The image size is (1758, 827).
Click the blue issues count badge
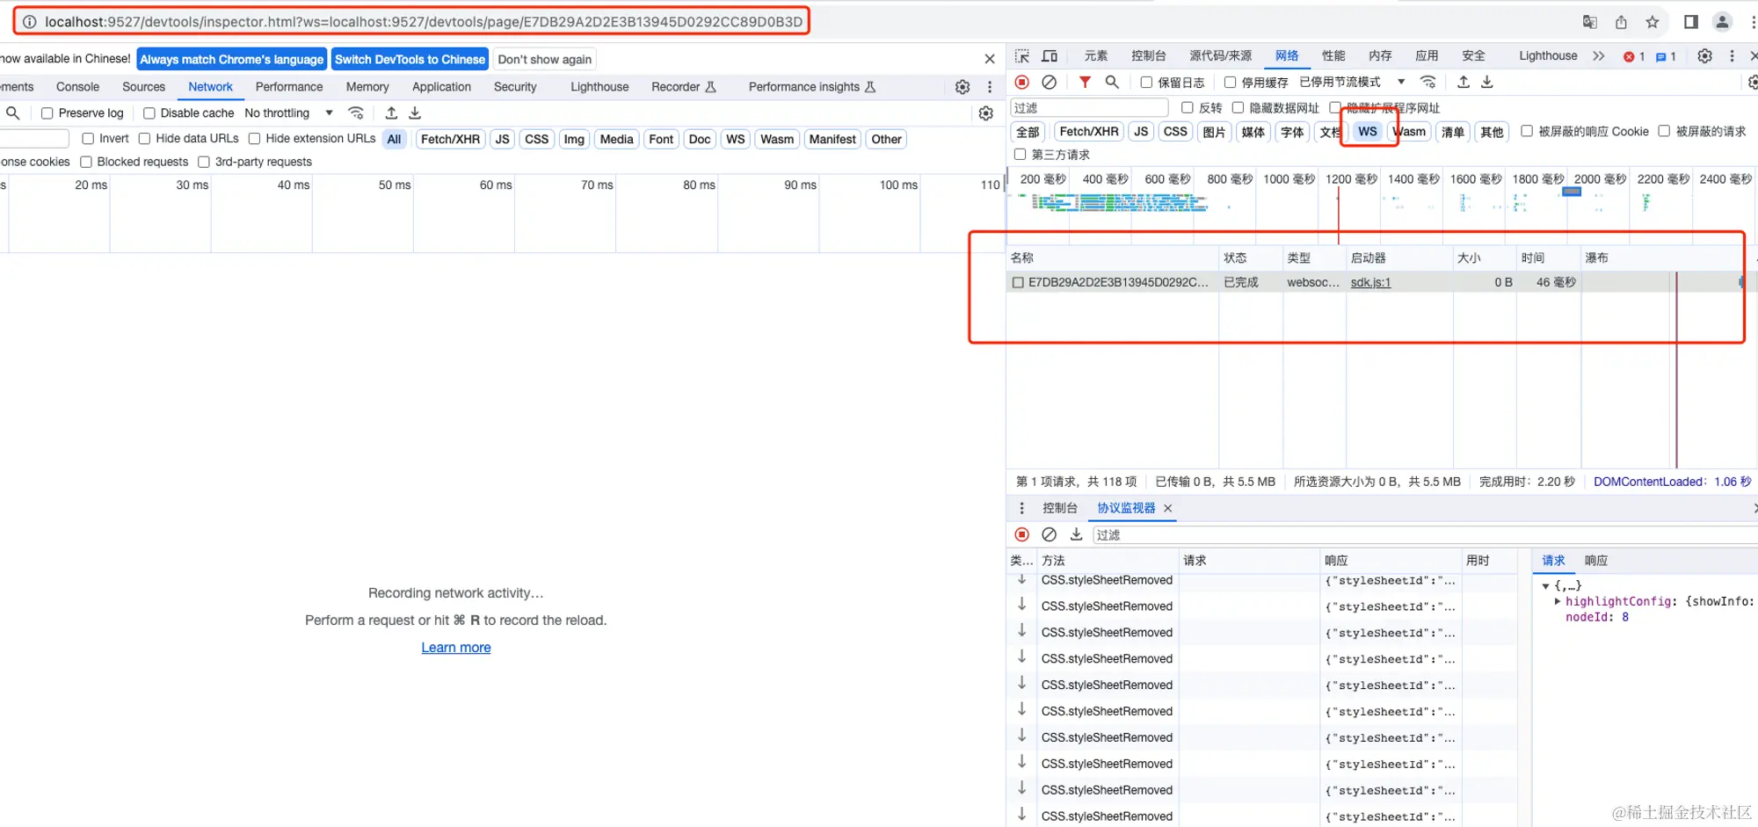[x=1666, y=56]
